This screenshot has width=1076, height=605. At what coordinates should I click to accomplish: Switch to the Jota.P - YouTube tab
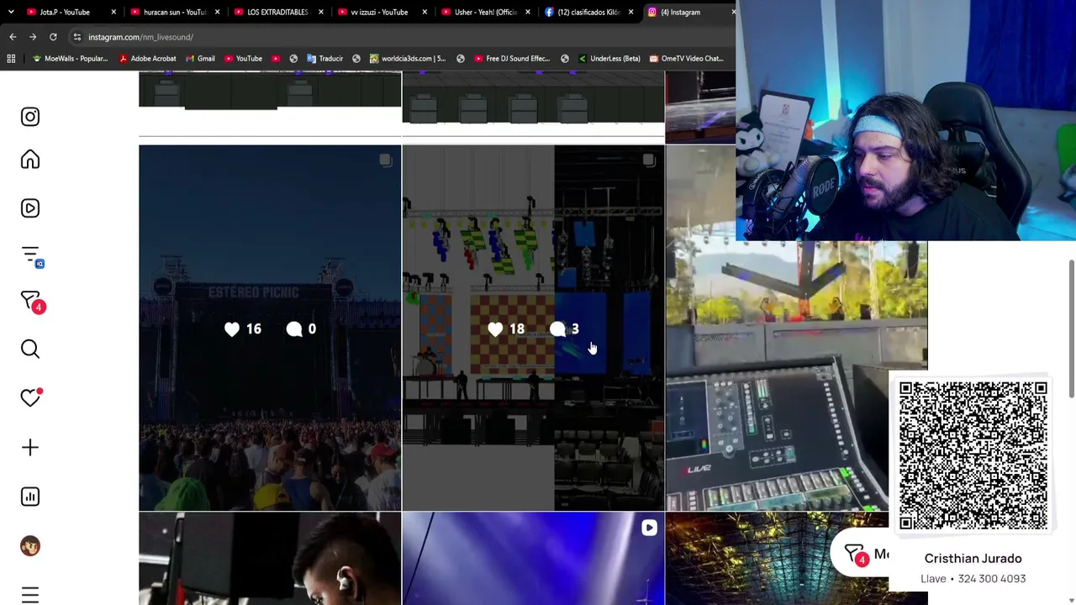click(71, 13)
